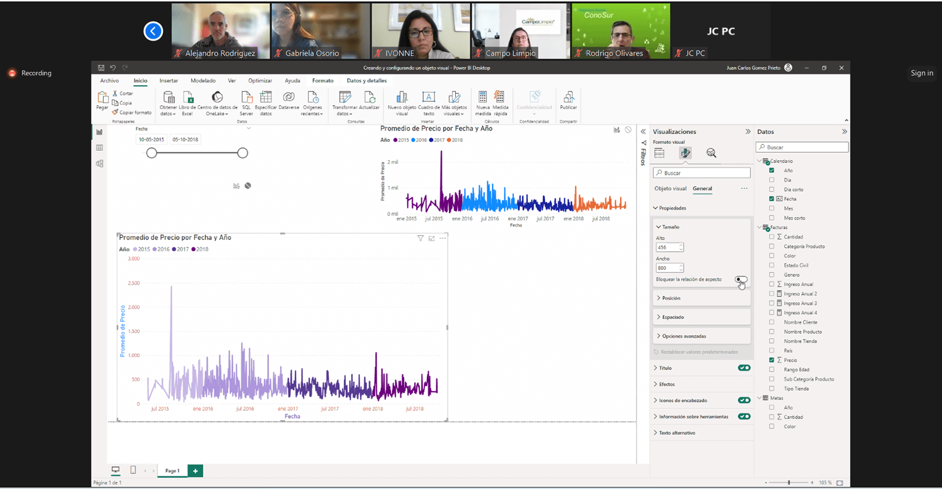Switch to the table view sidebar icon

click(99, 148)
